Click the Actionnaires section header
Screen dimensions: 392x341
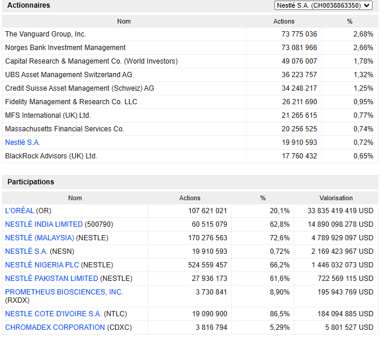tap(28, 5)
